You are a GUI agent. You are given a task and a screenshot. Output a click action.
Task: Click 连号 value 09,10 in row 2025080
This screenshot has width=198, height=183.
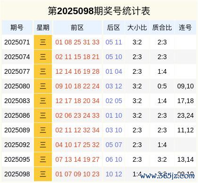click(x=185, y=86)
